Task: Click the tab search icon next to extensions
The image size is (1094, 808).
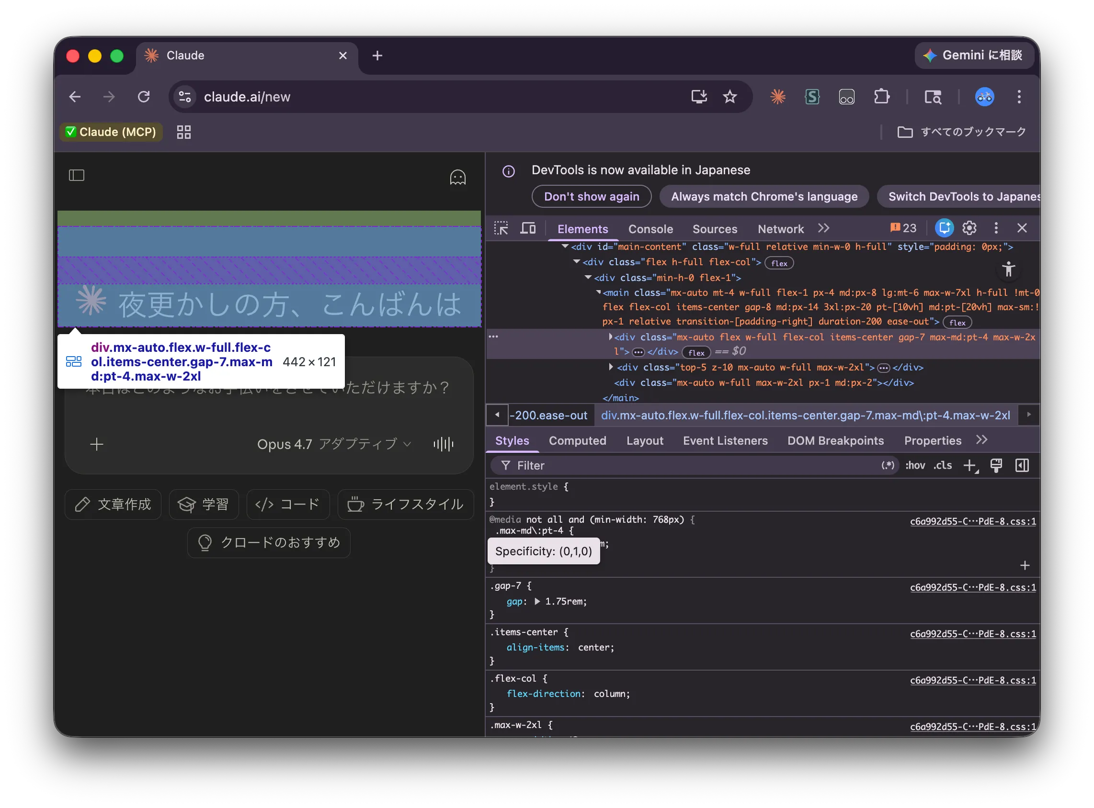Action: coord(933,97)
